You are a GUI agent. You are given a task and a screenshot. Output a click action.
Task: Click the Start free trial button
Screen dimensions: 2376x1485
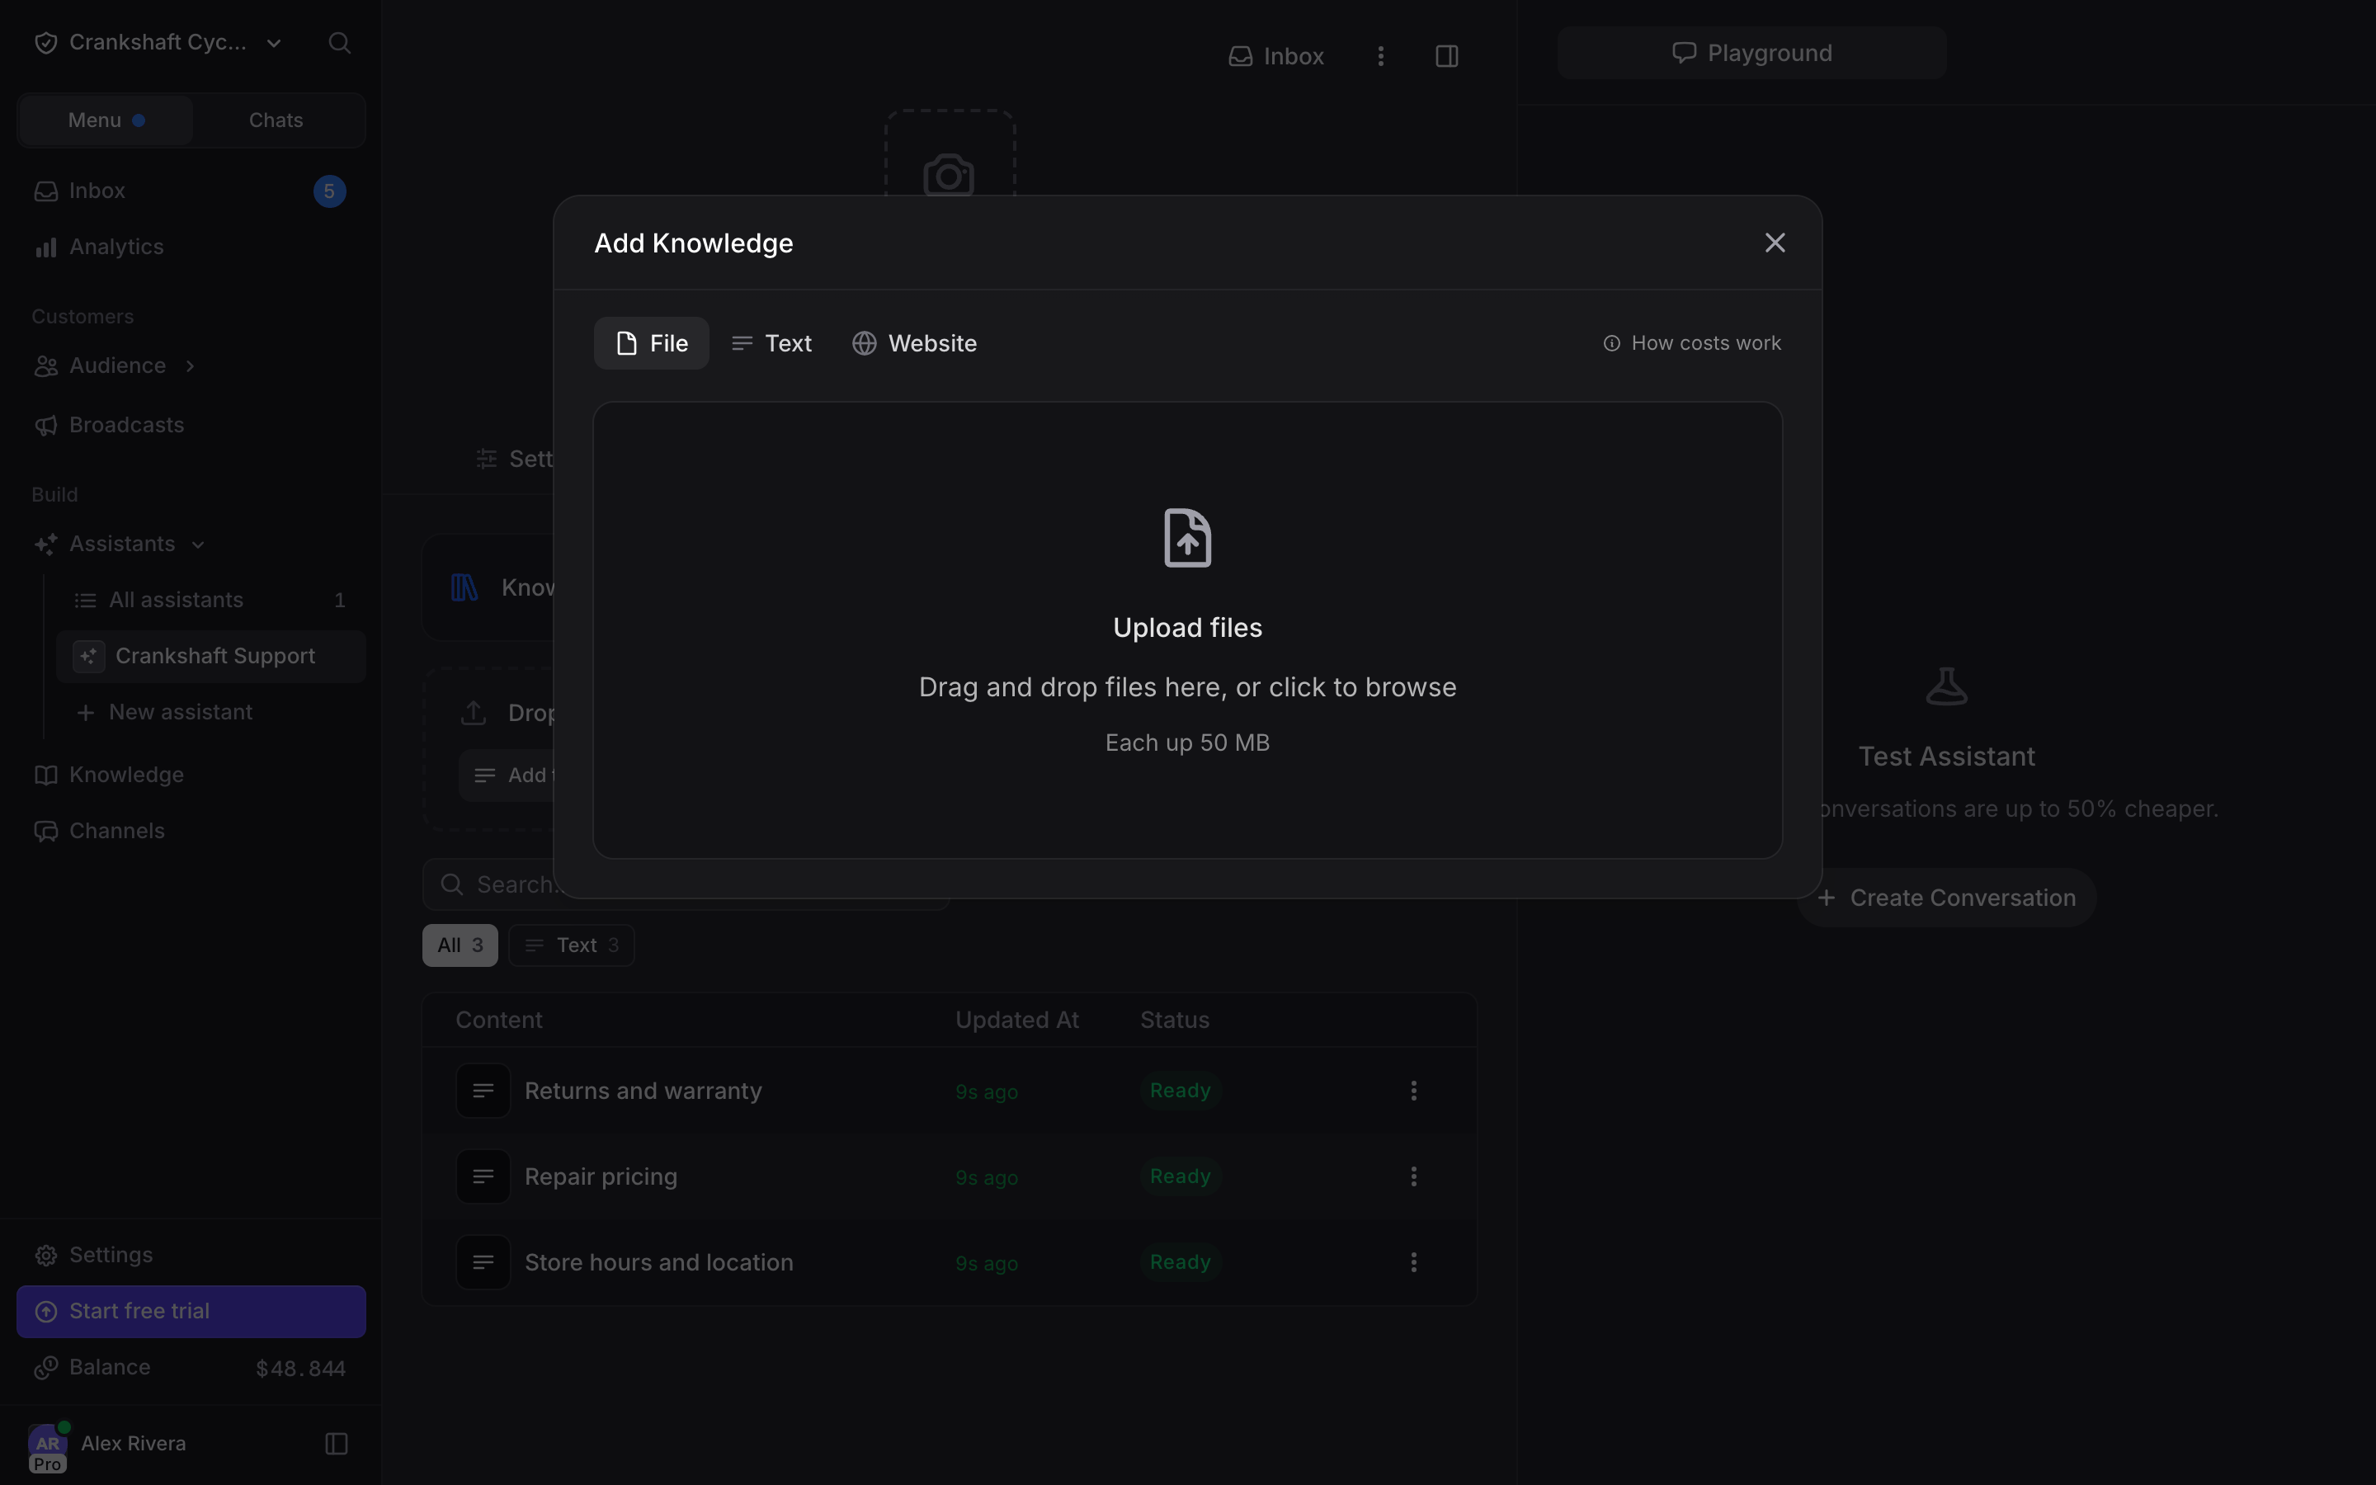point(191,1311)
